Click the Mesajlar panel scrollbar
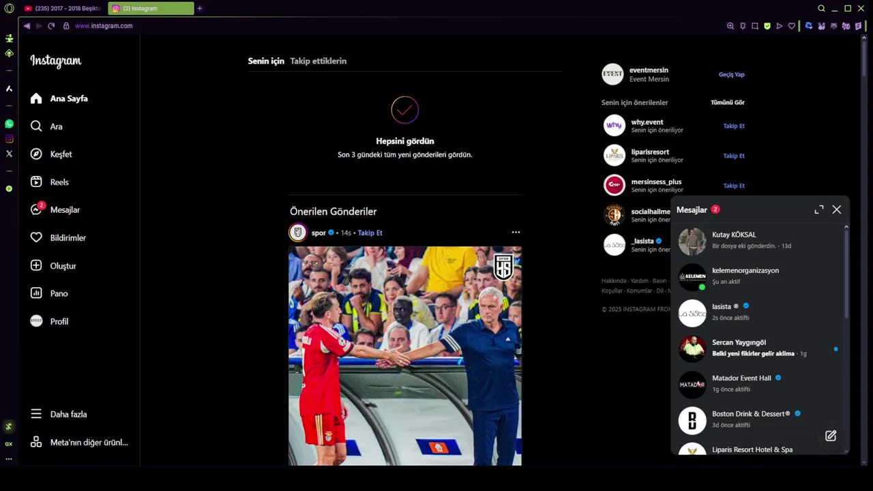This screenshot has height=491, width=873. (x=846, y=273)
